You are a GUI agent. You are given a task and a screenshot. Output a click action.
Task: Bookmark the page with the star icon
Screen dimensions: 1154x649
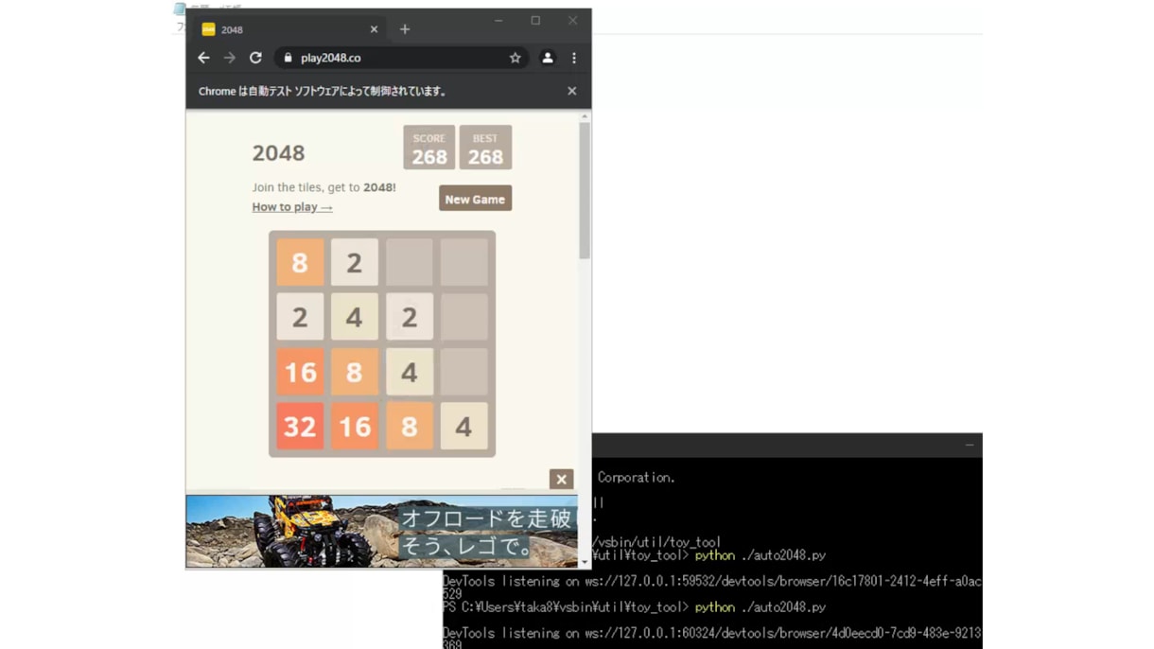click(x=515, y=58)
